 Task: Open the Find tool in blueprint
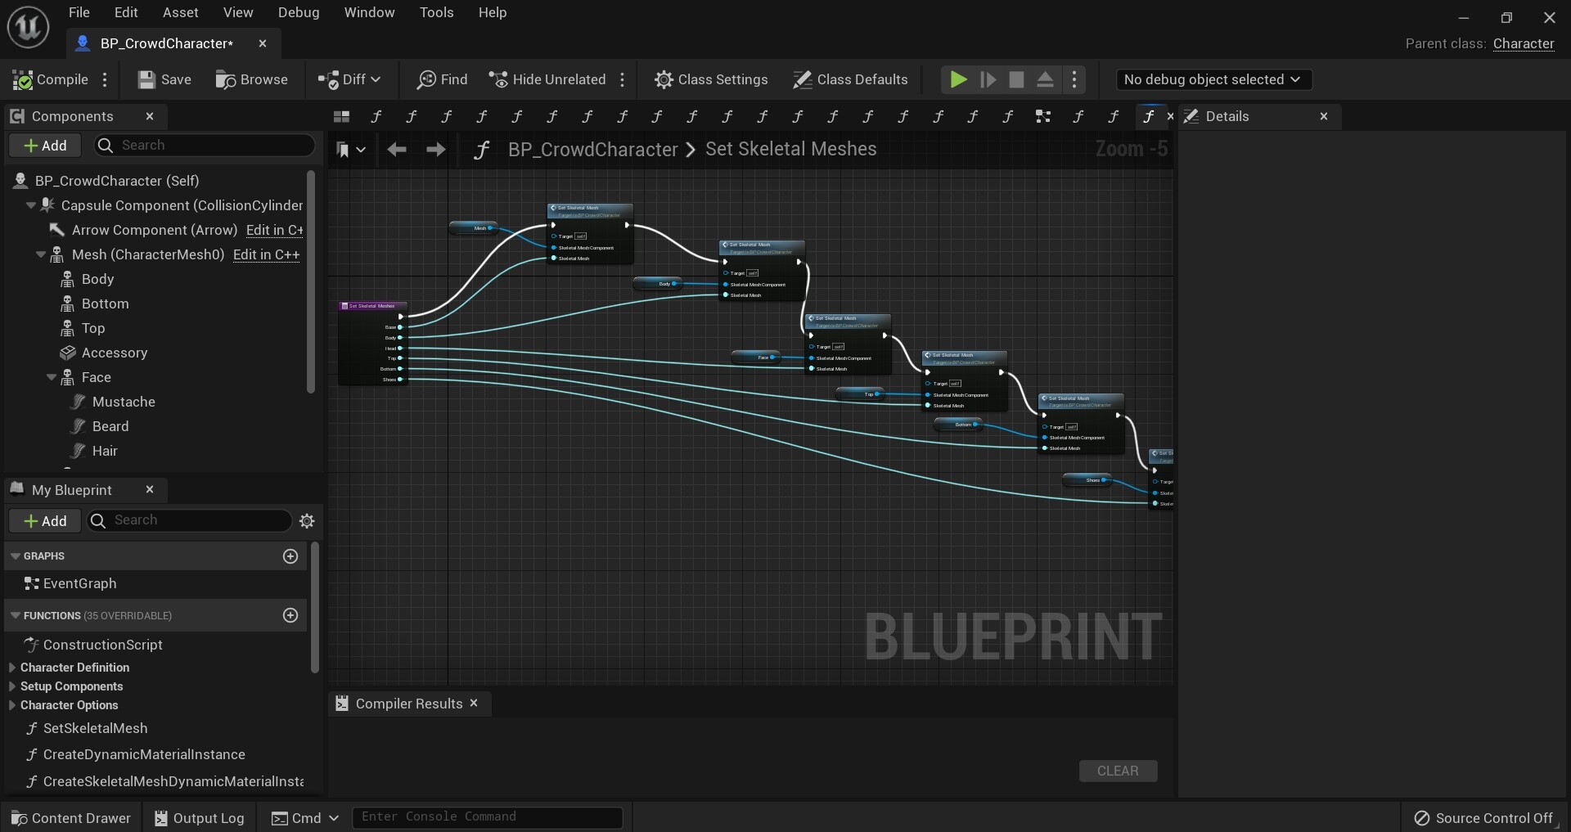coord(443,79)
